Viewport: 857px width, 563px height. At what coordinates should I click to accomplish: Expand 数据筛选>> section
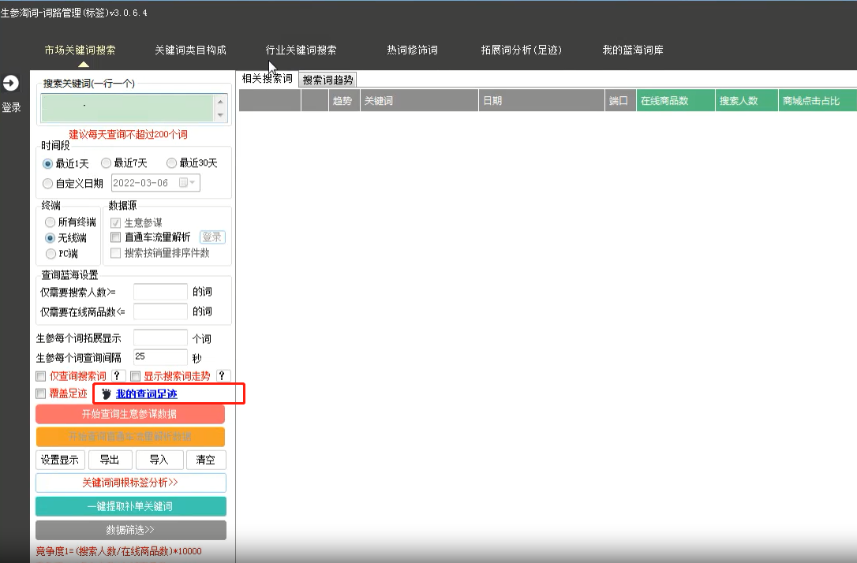pos(131,530)
